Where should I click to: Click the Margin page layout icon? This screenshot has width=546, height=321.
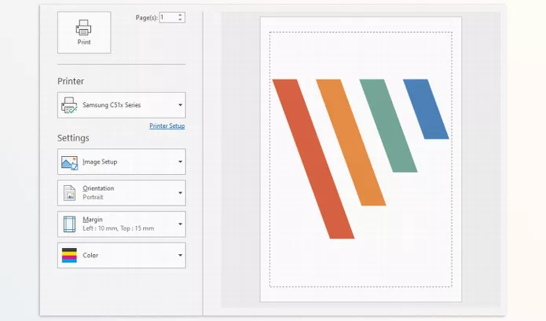[69, 224]
